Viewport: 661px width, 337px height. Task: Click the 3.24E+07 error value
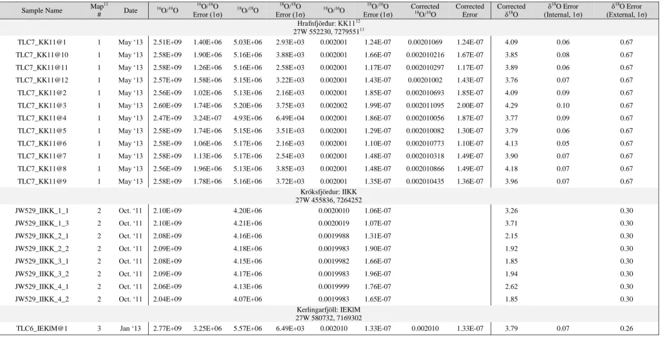(208, 118)
